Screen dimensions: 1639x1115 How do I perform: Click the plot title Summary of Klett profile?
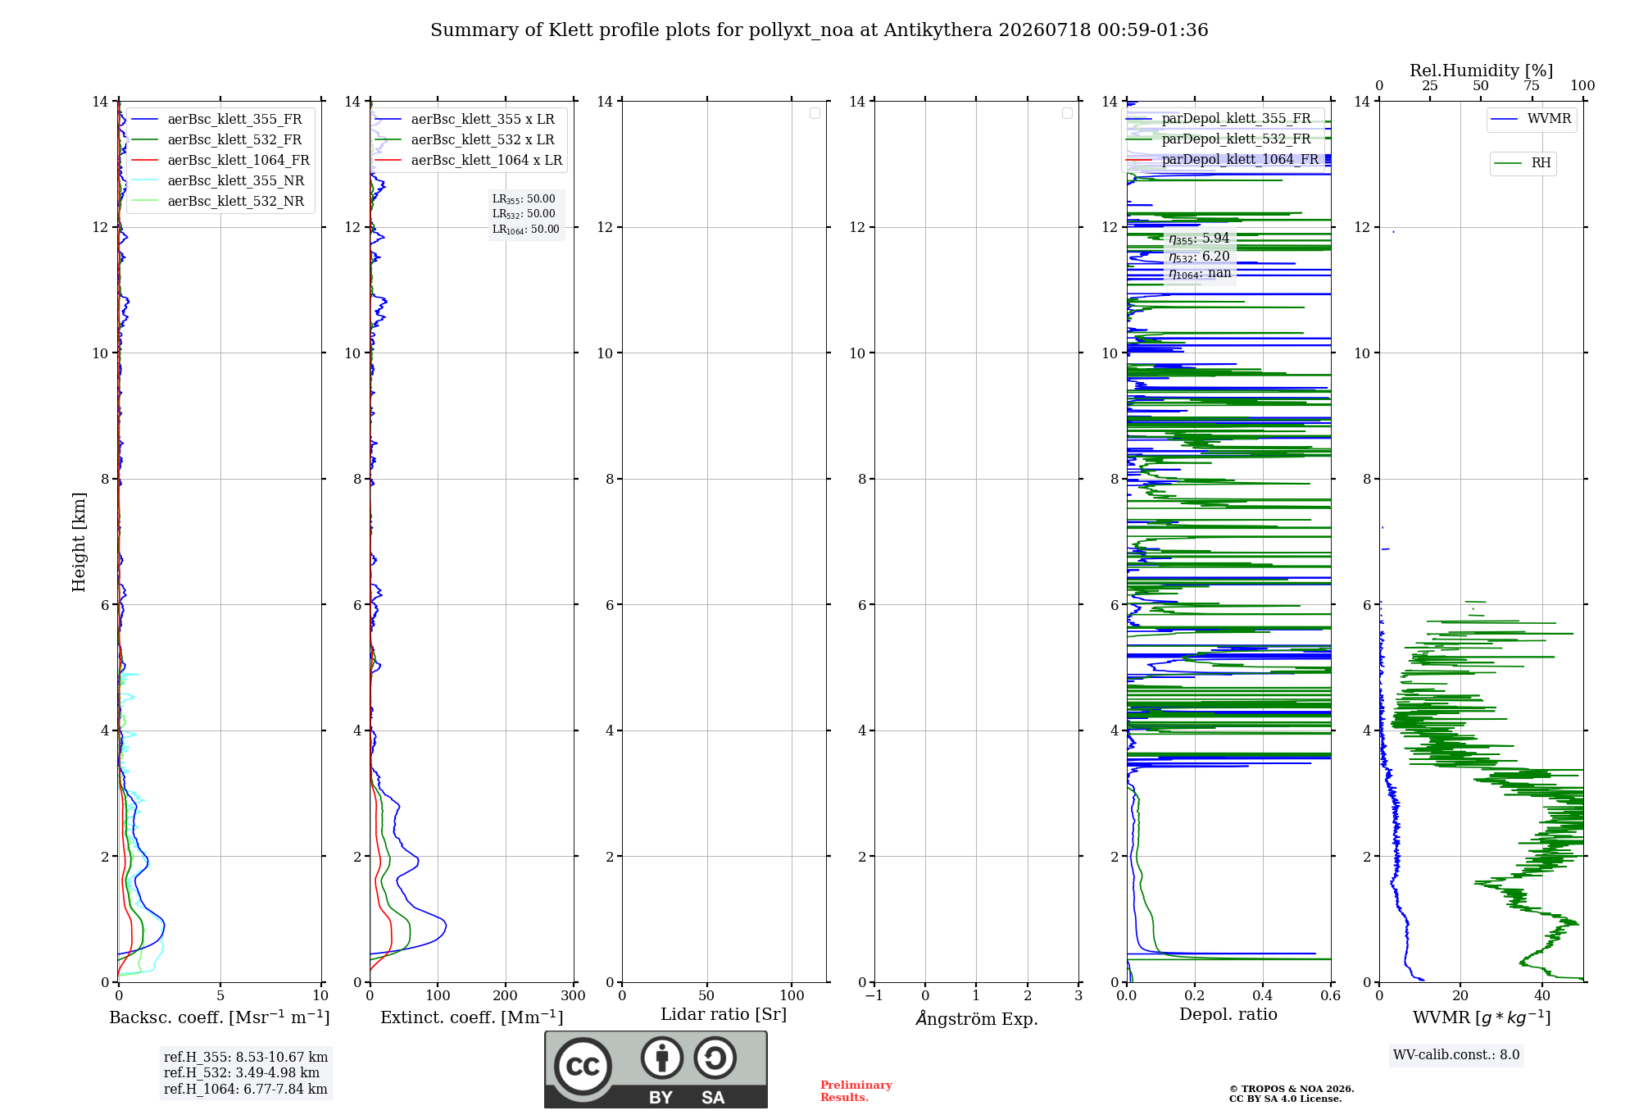(x=819, y=30)
